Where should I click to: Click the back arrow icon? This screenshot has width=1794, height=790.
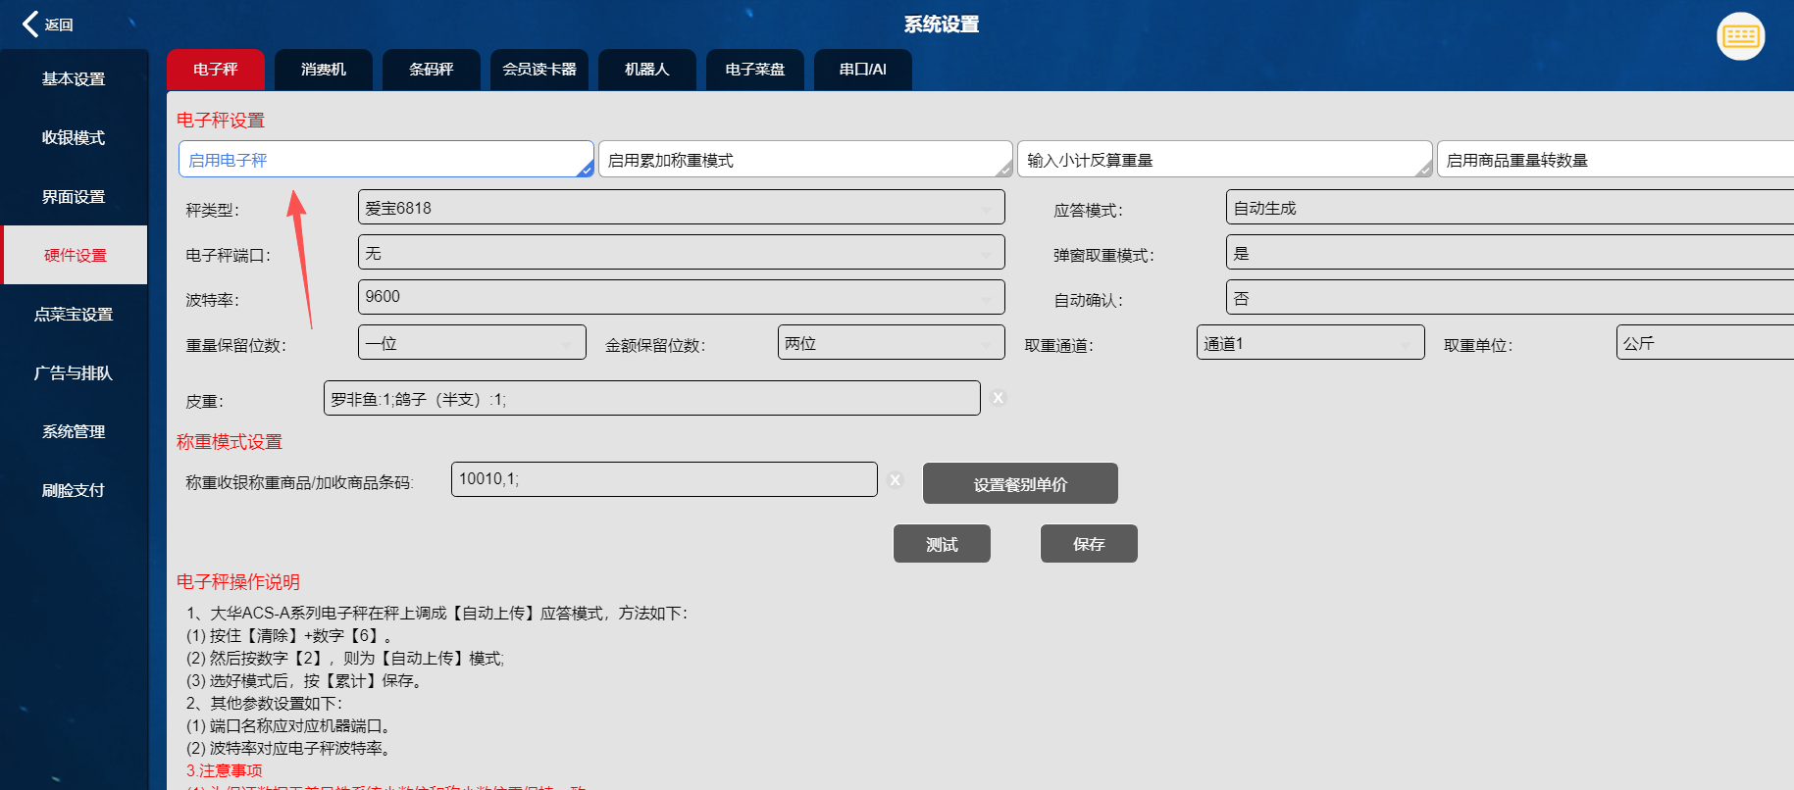click(31, 24)
